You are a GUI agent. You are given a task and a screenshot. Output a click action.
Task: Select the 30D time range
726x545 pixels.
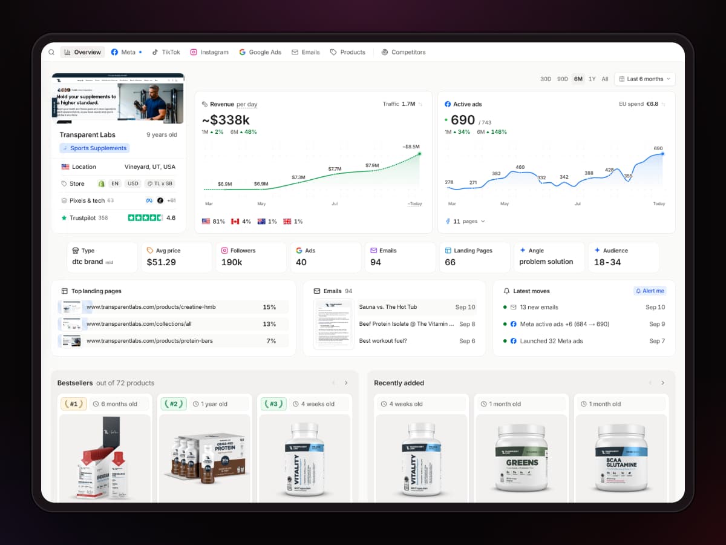pyautogui.click(x=546, y=79)
